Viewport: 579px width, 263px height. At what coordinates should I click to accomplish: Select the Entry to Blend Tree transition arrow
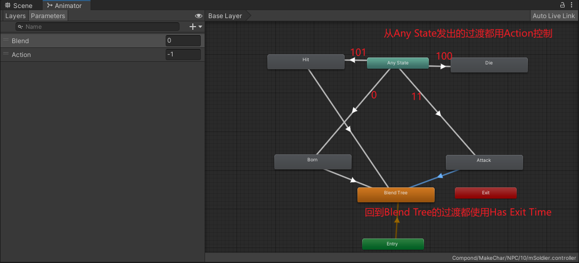click(397, 220)
